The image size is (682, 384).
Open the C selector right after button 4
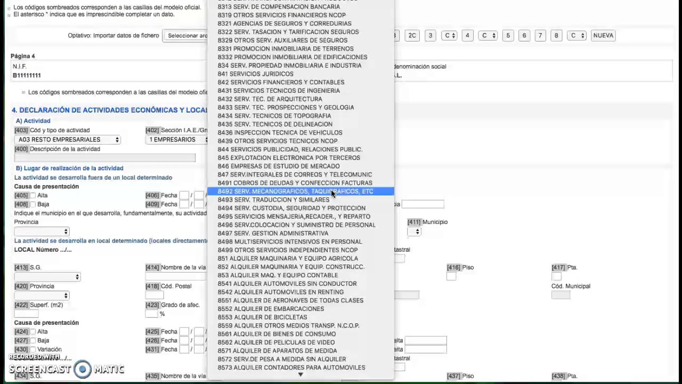pos(488,36)
